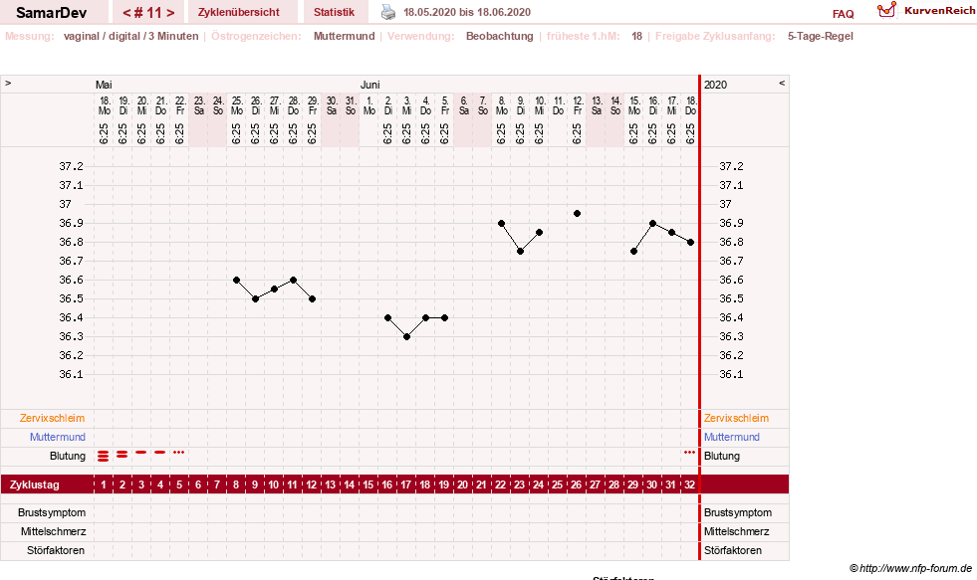Click spotting dots on cycle day 5
977x580 pixels.
pos(179,453)
